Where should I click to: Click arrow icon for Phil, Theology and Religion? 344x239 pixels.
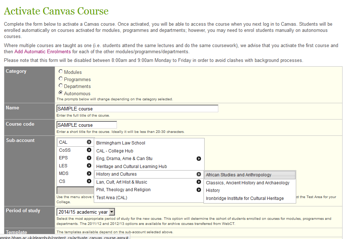tap(199, 190)
